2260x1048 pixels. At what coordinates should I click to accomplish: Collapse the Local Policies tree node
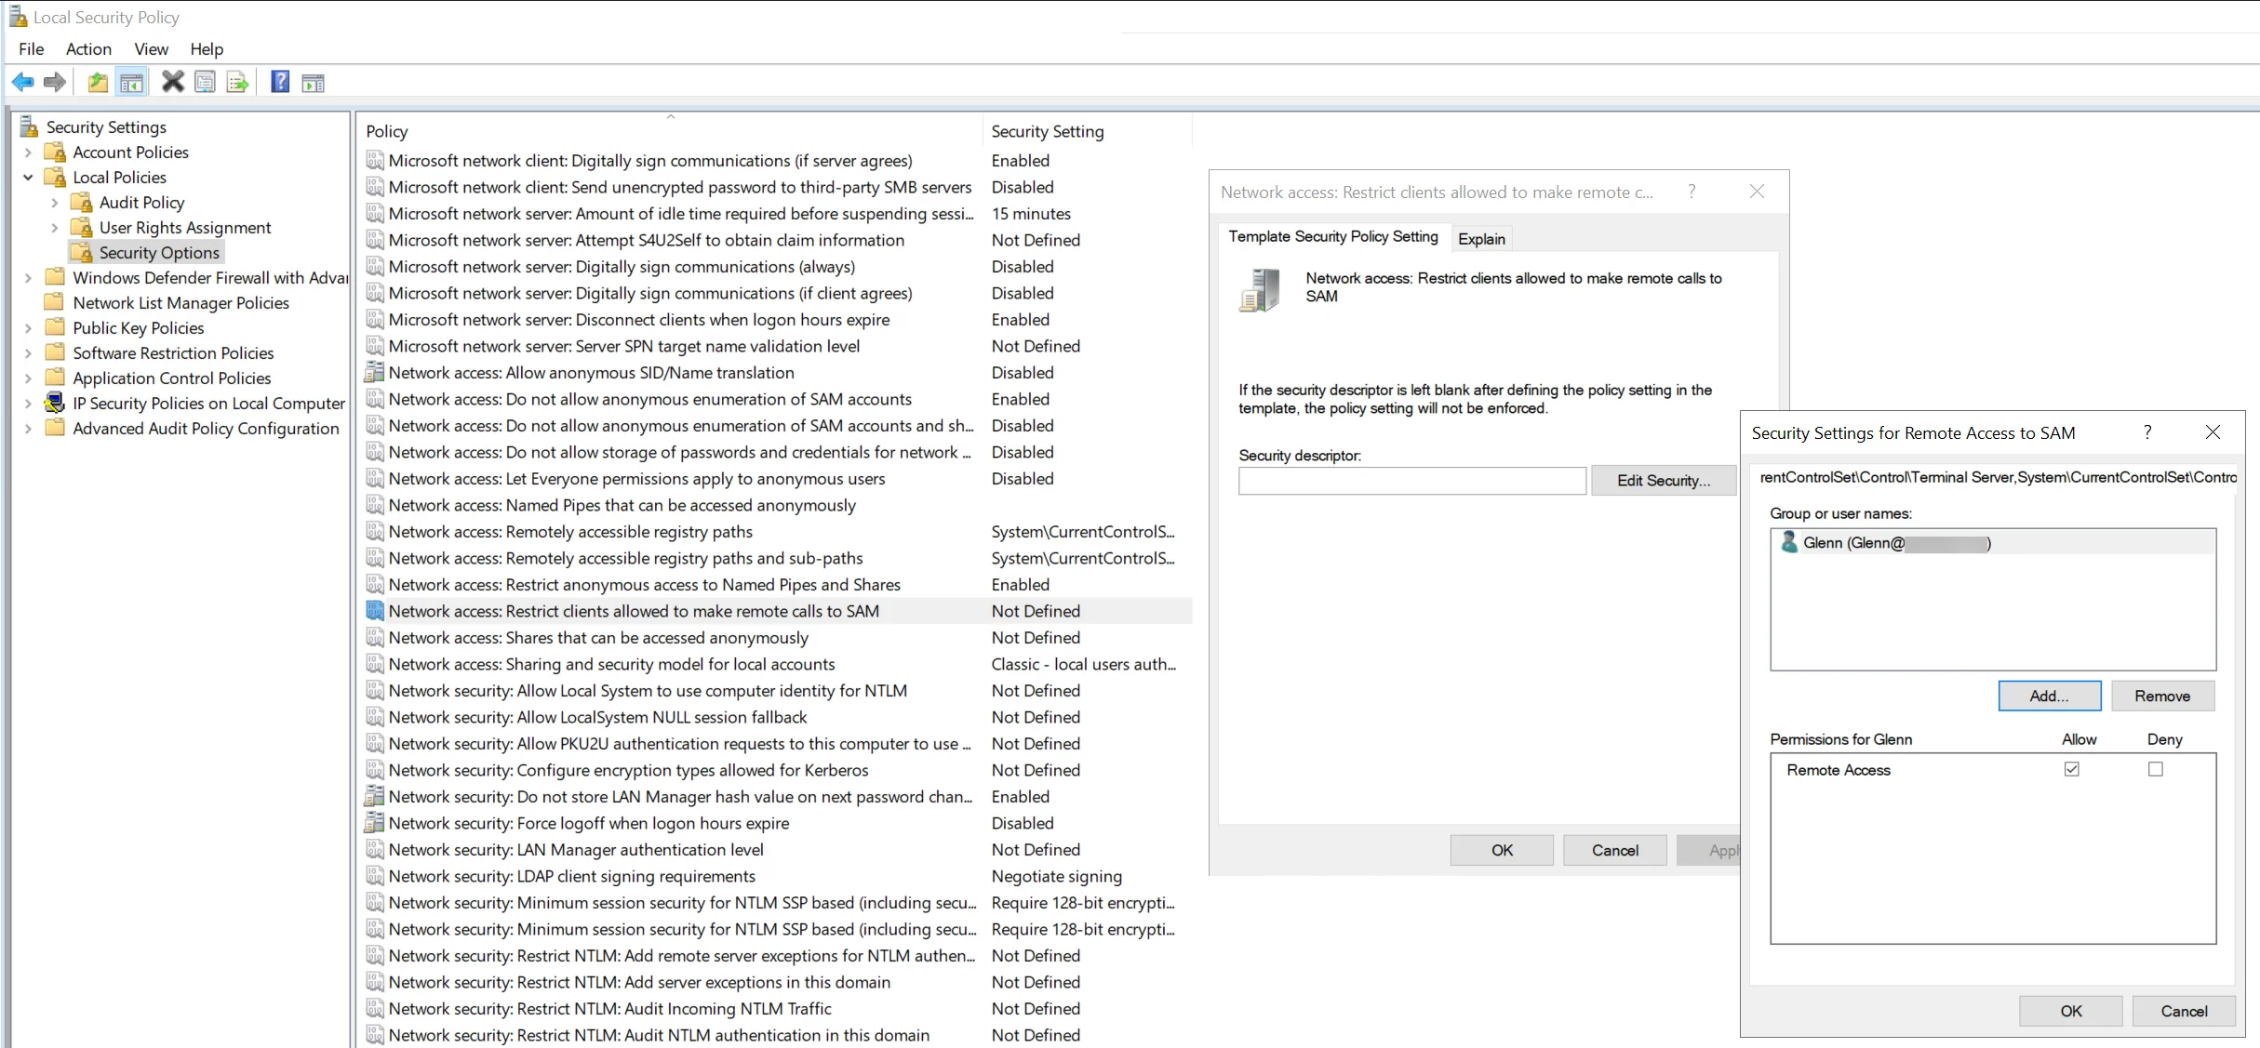[x=28, y=178]
